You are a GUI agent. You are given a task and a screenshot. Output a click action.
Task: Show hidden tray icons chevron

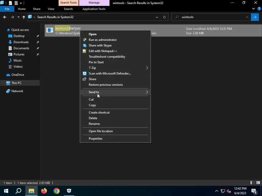pyautogui.click(x=216, y=191)
